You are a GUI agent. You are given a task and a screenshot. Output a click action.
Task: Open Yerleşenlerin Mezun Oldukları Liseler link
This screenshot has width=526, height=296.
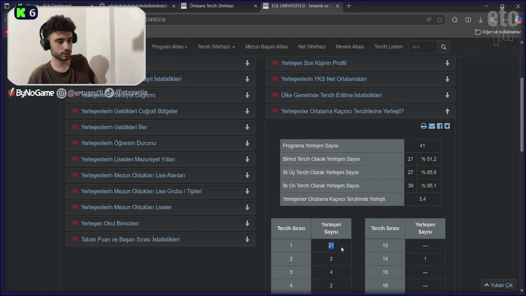point(126,208)
